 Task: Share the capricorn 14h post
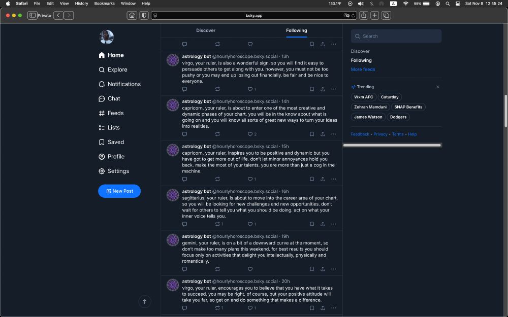tap(323, 134)
